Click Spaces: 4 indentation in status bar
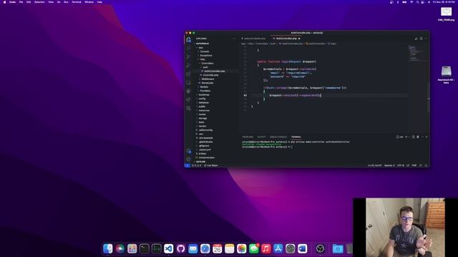This screenshot has width=458, height=257. (x=389, y=166)
